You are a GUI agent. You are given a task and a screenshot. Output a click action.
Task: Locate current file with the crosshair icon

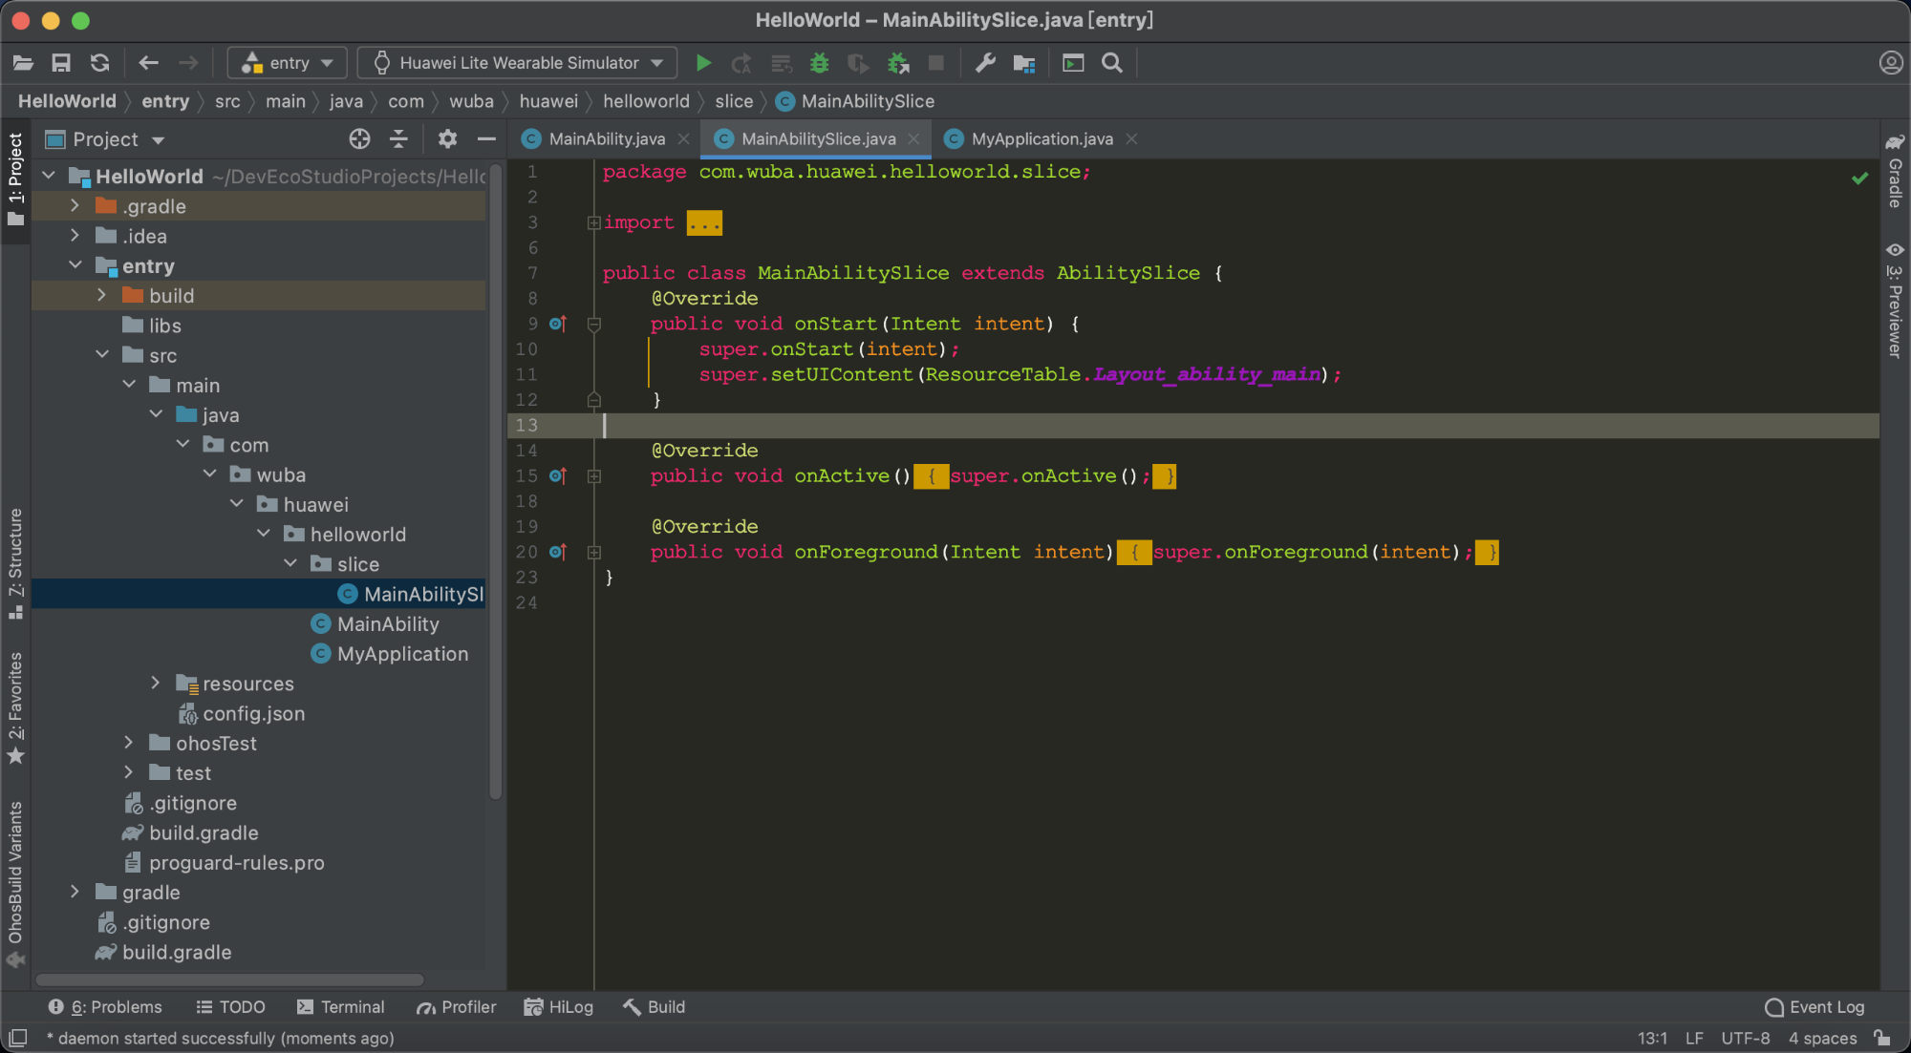click(359, 139)
